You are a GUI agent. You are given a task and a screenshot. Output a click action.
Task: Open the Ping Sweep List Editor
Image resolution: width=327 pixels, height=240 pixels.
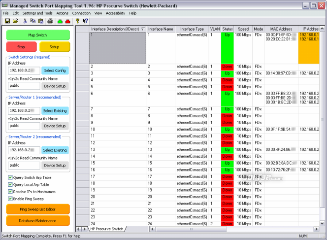[38, 209]
